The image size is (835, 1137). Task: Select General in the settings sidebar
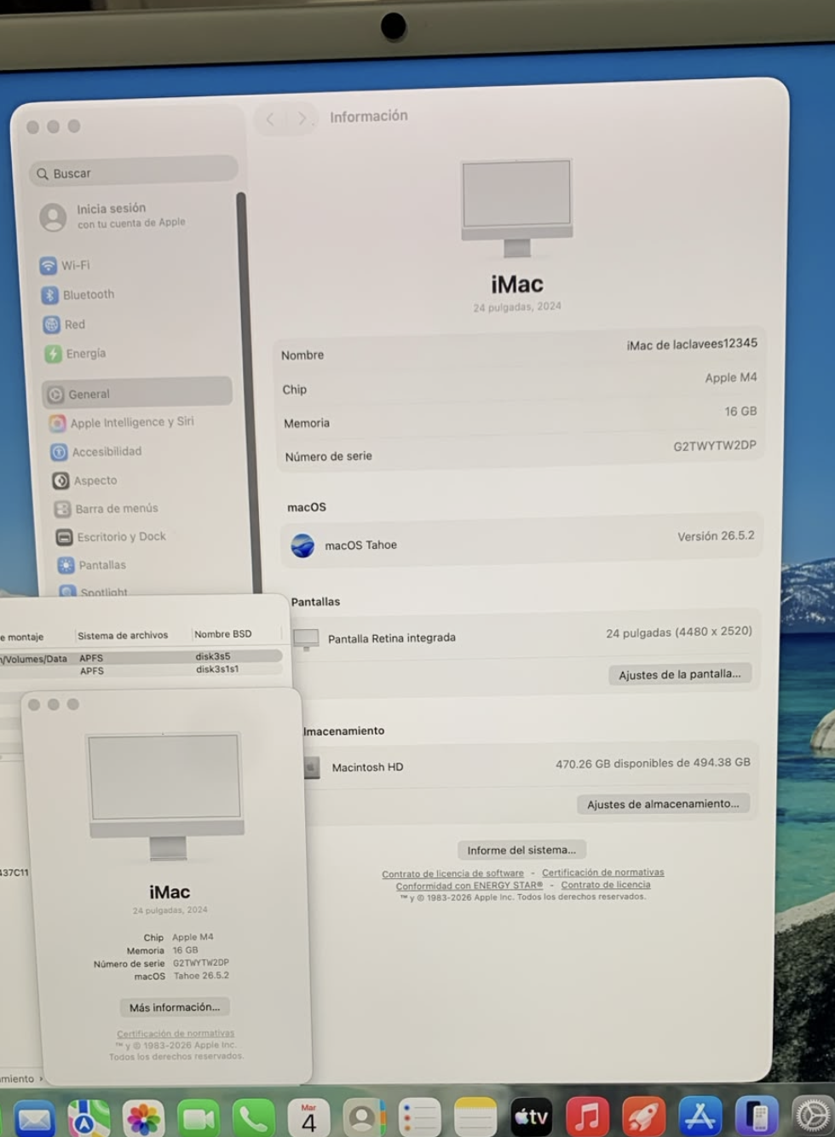point(136,393)
